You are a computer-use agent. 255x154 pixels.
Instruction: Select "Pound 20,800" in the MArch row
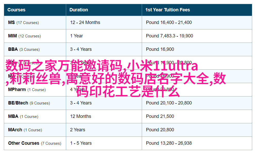pyautogui.click(x=160, y=130)
